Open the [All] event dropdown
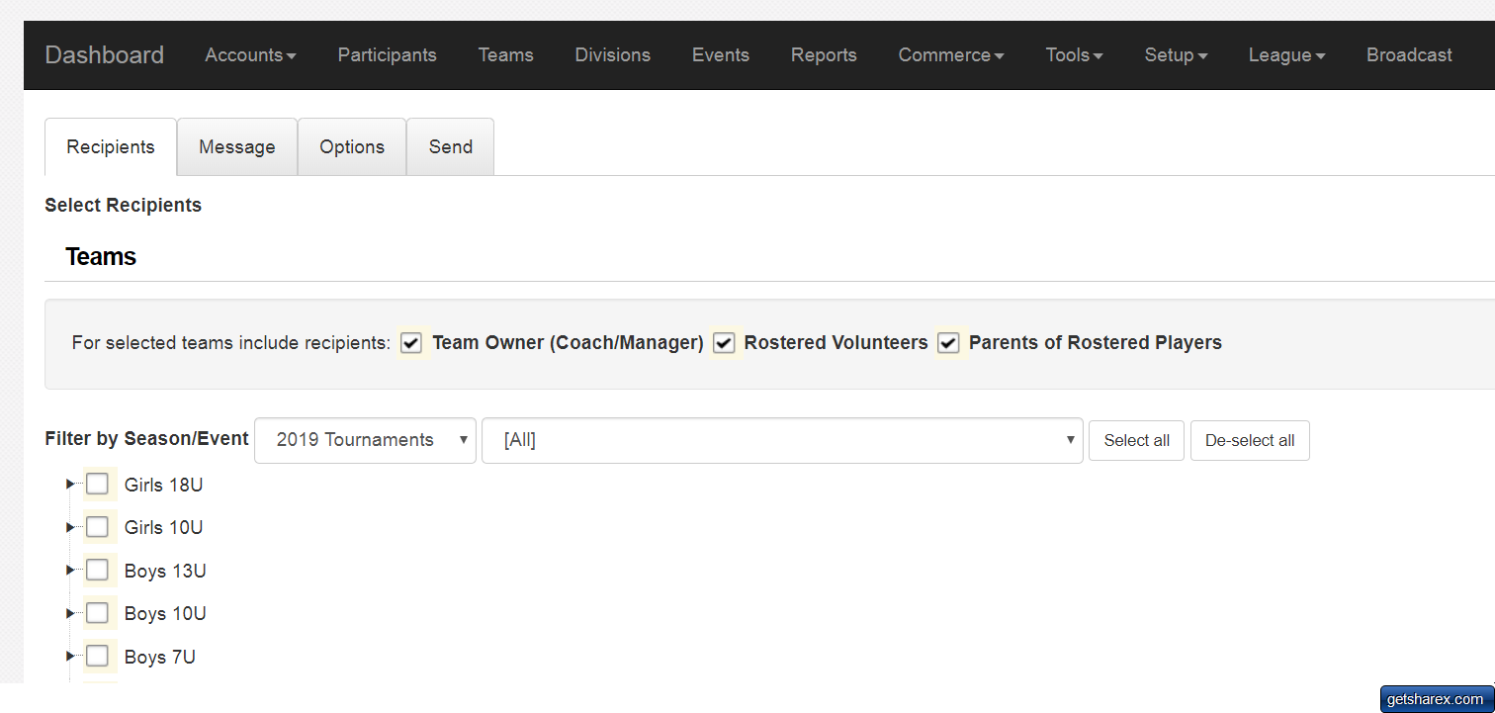1495x713 pixels. coord(782,440)
